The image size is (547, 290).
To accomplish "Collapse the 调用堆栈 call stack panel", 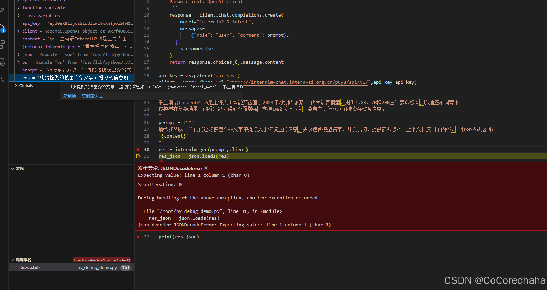I will point(13,260).
